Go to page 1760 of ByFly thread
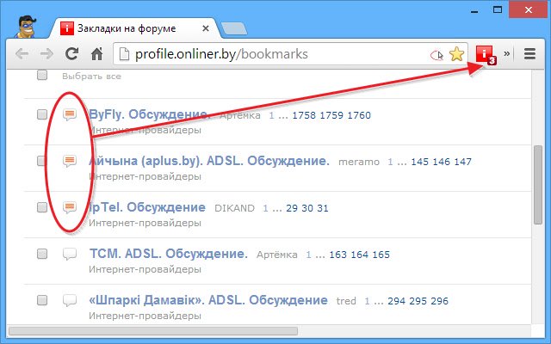This screenshot has height=344, width=551. click(359, 115)
